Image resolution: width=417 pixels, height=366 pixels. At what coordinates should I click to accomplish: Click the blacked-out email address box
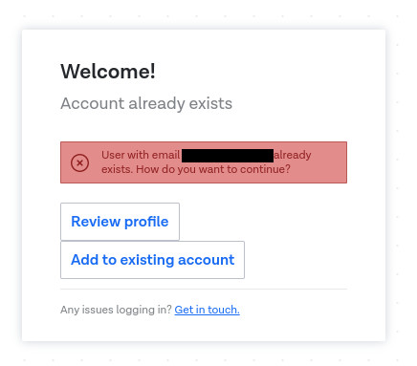pyautogui.click(x=228, y=156)
